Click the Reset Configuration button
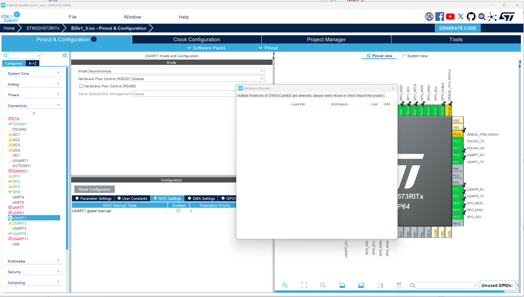This screenshot has height=297, width=524. coord(95,189)
